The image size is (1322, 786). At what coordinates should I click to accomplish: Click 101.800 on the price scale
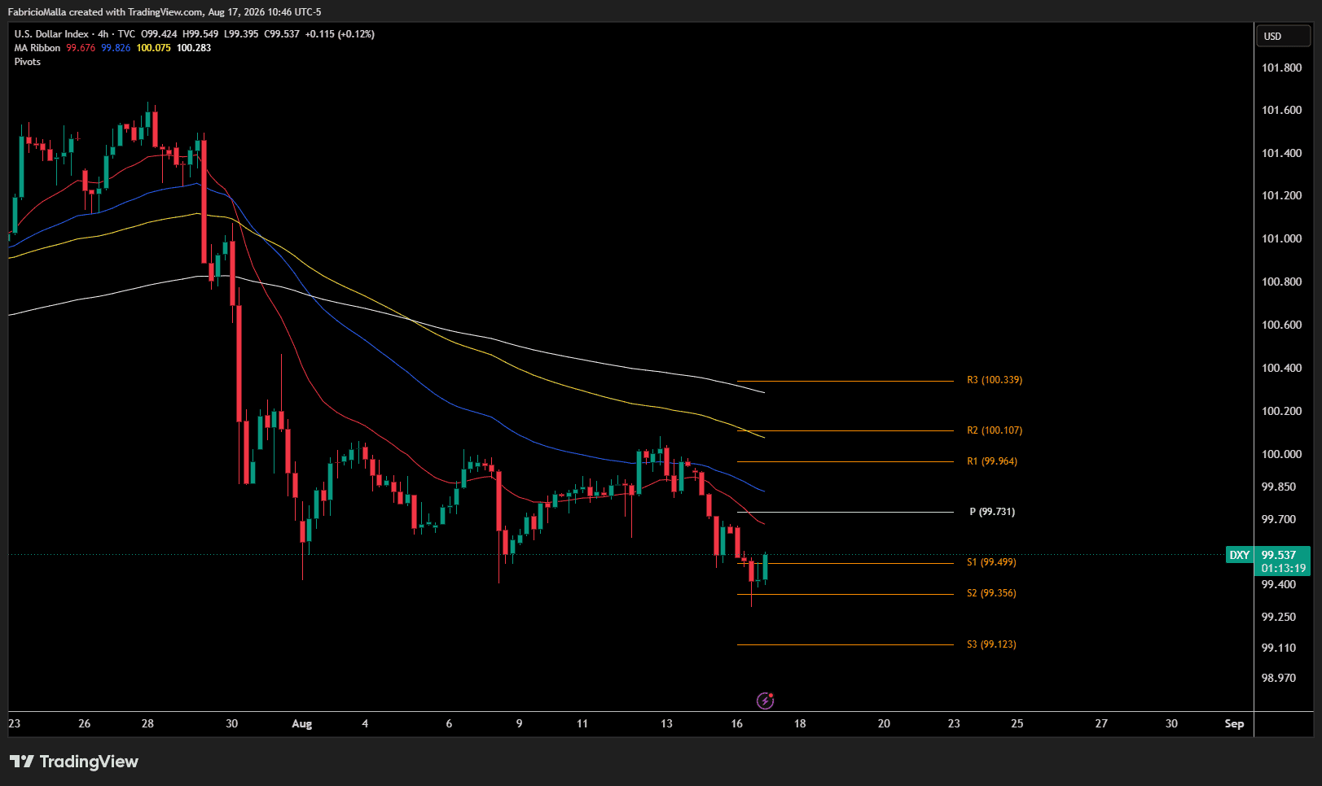coord(1282,68)
